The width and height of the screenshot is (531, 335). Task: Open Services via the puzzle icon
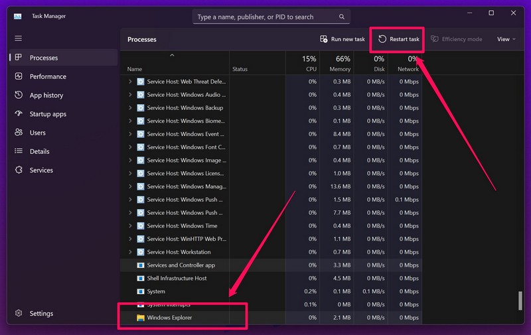(18, 170)
